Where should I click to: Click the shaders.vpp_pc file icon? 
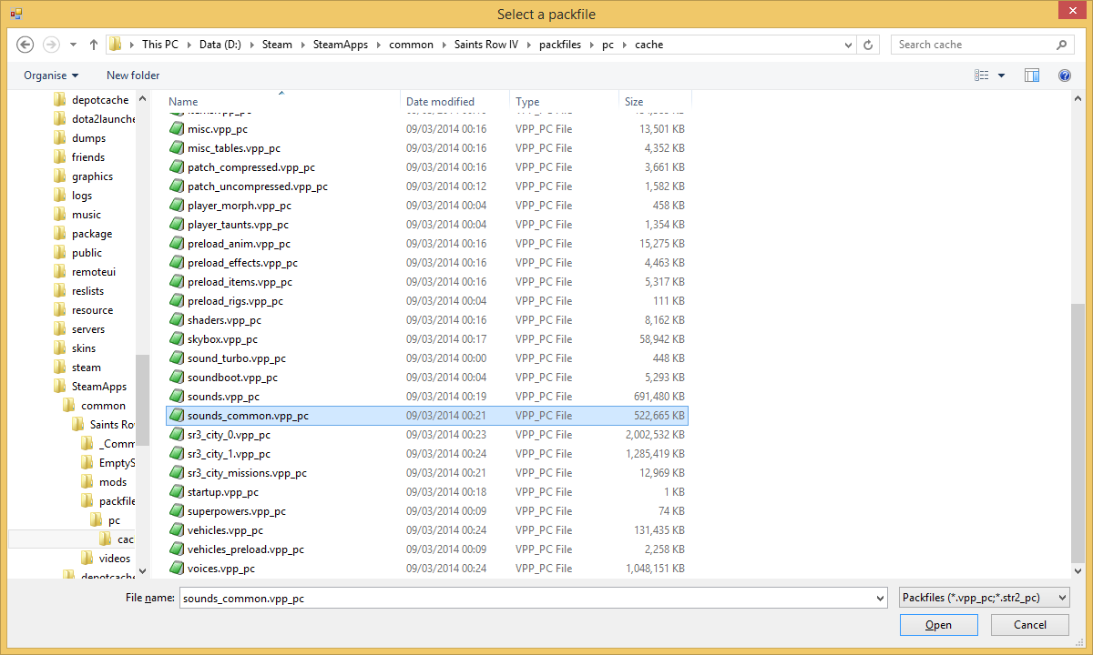[177, 320]
